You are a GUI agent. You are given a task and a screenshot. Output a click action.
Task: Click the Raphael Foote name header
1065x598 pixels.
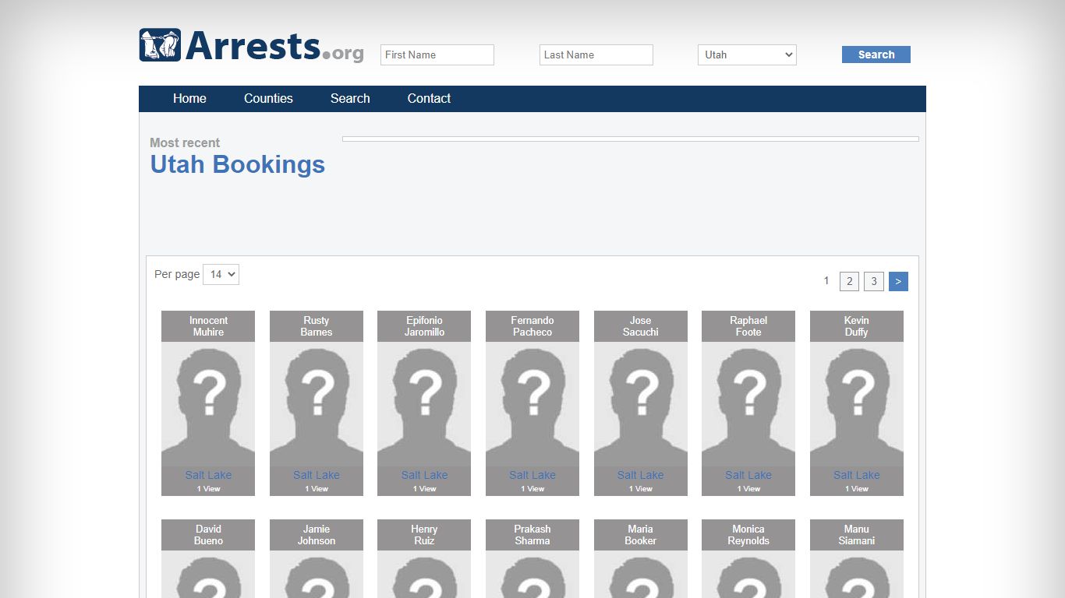click(x=748, y=326)
